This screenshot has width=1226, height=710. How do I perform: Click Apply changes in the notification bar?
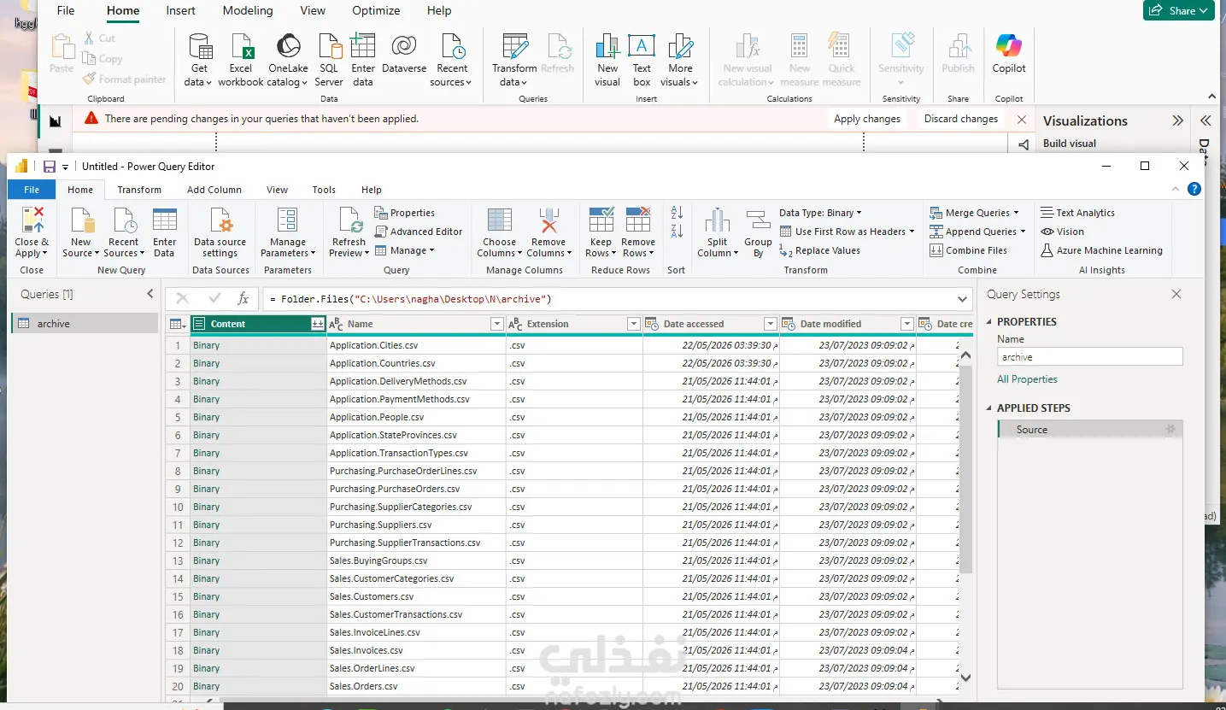click(867, 119)
